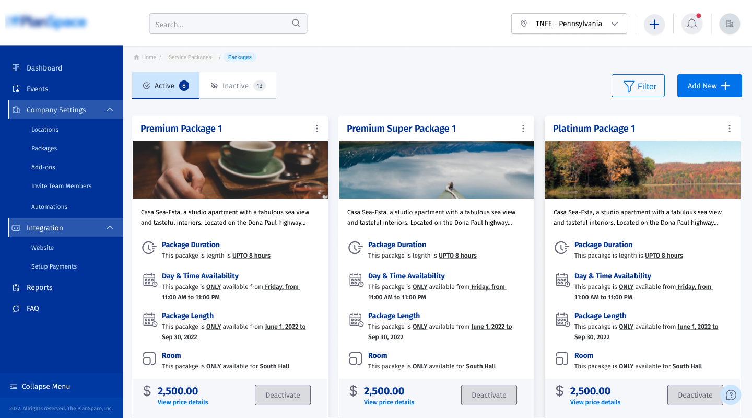Viewport: 752px width, 418px height.
Task: Click the Home breadcrumb icon
Action: pos(137,57)
